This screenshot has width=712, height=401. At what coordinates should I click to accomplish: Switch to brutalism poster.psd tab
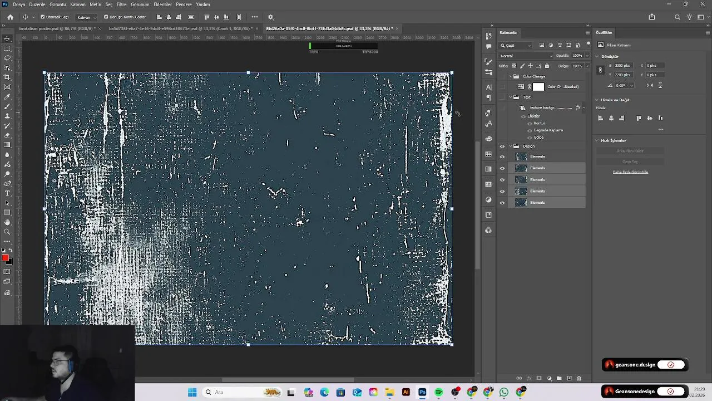click(x=58, y=28)
